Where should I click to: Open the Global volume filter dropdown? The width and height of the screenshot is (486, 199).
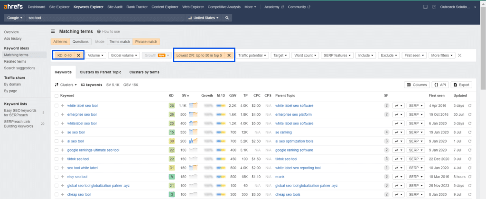click(x=124, y=55)
